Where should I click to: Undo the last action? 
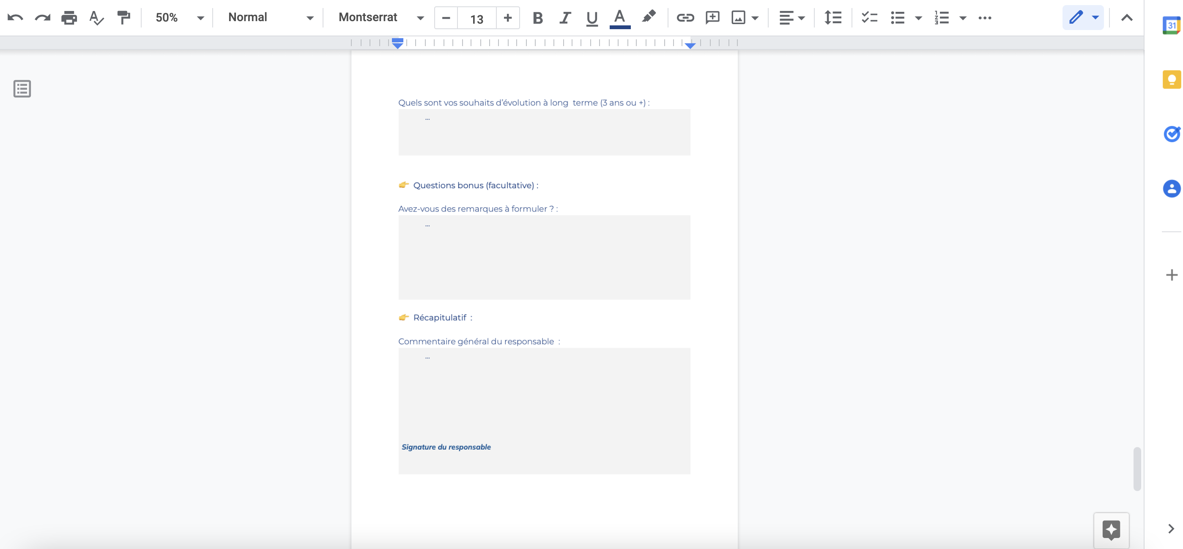tap(15, 18)
